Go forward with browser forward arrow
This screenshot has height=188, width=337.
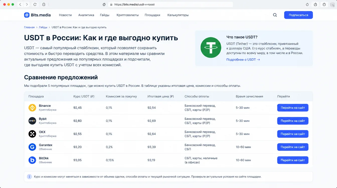[27, 4]
